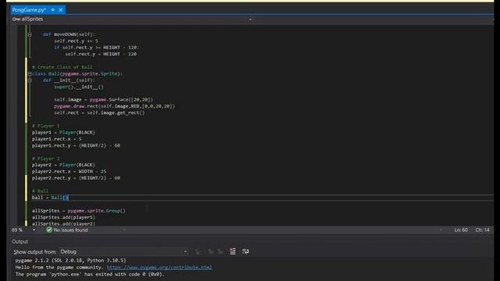Image resolution: width=500 pixels, height=281 pixels.
Task: Click the 'allSprites.add(player1)' line
Action: [63, 217]
